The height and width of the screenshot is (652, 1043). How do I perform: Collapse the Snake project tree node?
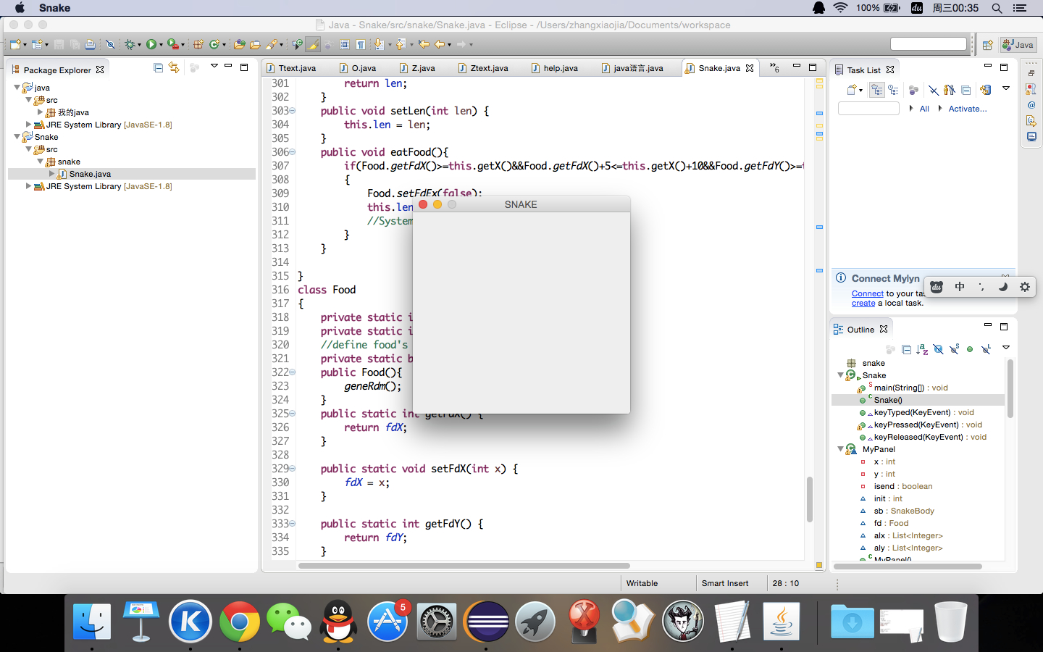point(17,137)
